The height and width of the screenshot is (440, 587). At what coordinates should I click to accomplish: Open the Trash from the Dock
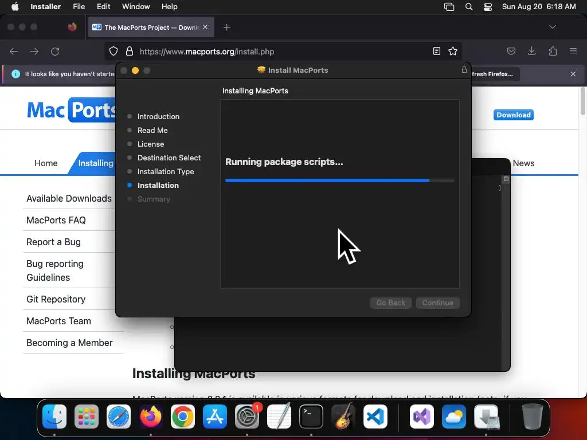pyautogui.click(x=533, y=417)
